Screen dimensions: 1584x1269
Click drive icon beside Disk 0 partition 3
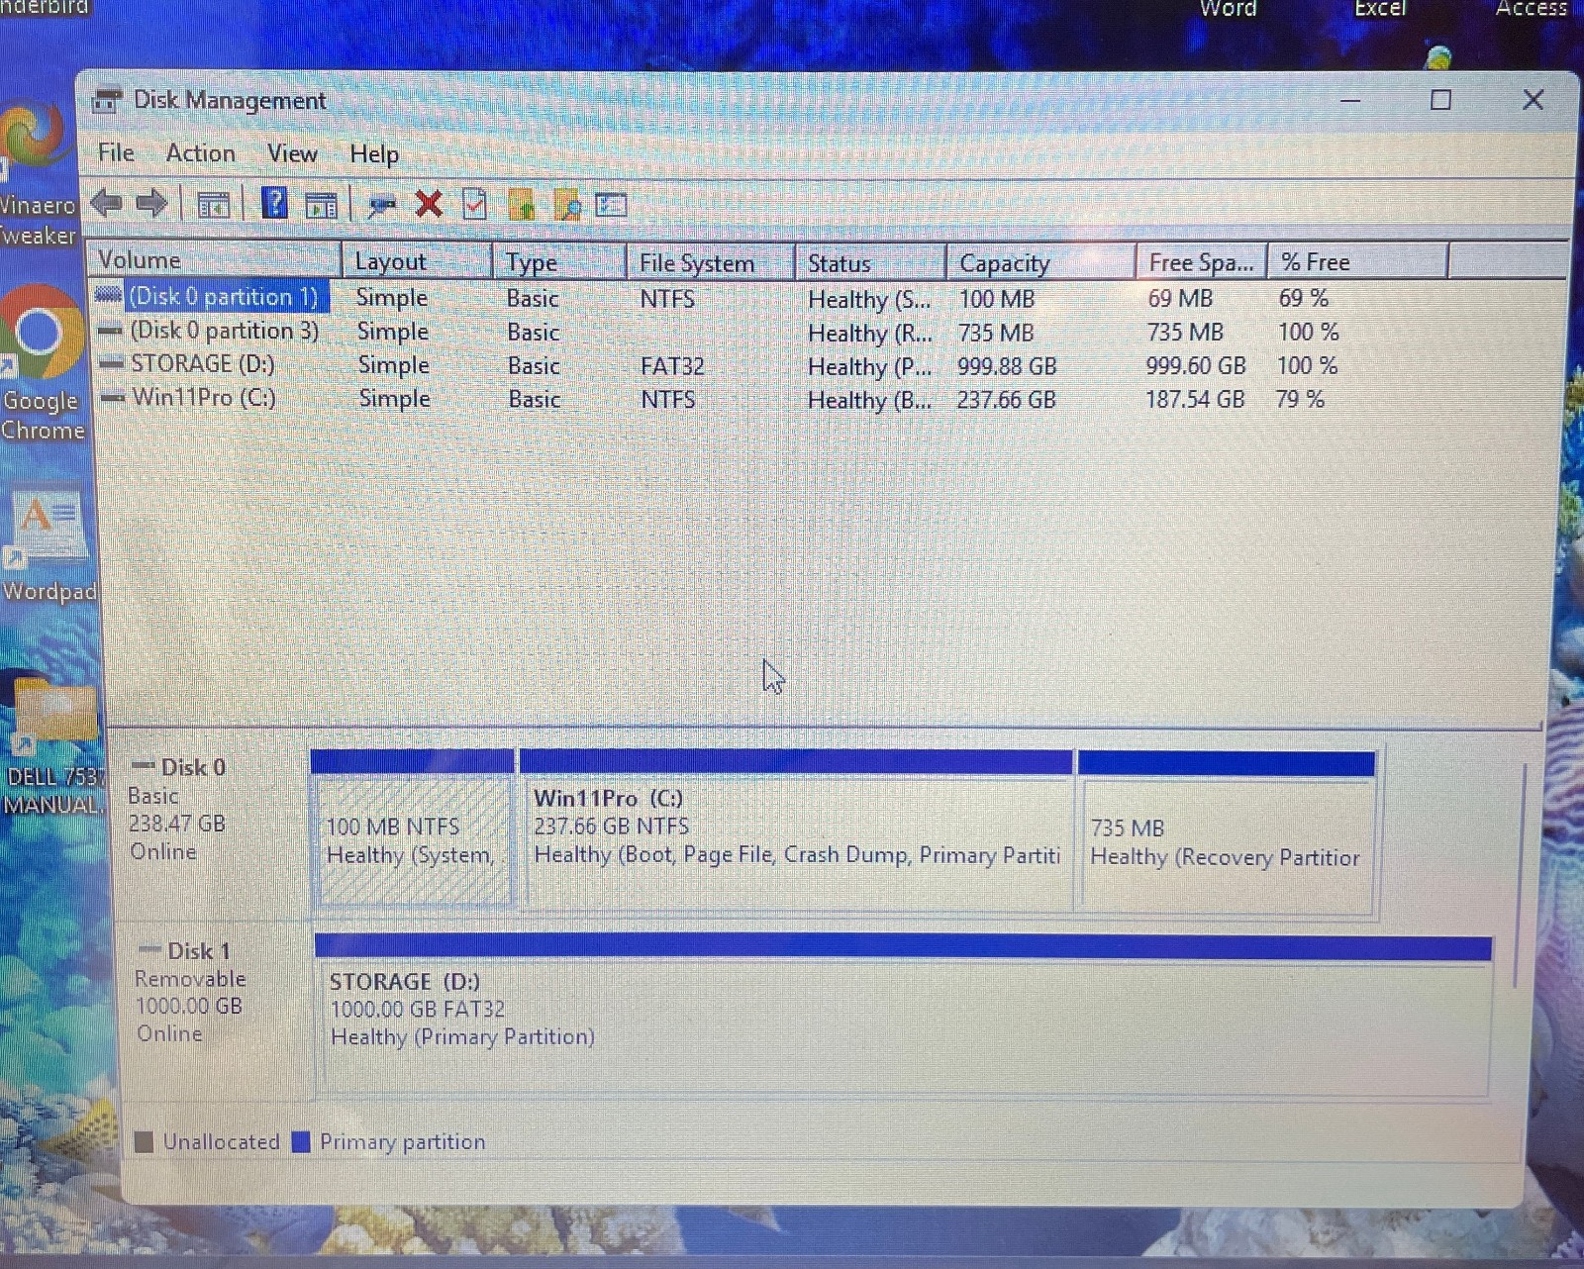pyautogui.click(x=111, y=331)
